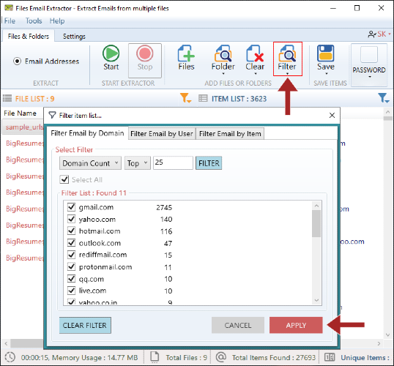Expand the PASSWORD dropdown
The height and width of the screenshot is (366, 394).
coord(369,65)
